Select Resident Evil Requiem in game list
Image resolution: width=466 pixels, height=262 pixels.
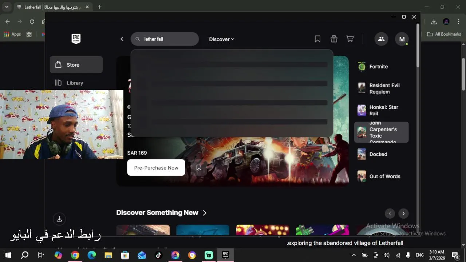381,88
